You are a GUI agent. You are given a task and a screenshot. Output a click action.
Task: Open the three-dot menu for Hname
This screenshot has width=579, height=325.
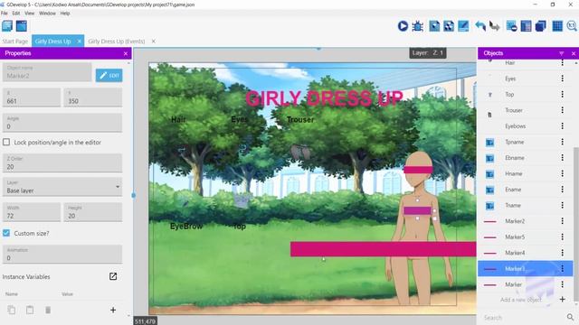(563, 173)
